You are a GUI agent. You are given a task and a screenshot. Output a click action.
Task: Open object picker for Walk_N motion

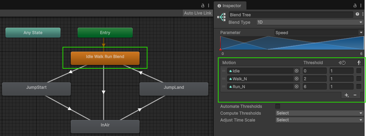coord(297,79)
